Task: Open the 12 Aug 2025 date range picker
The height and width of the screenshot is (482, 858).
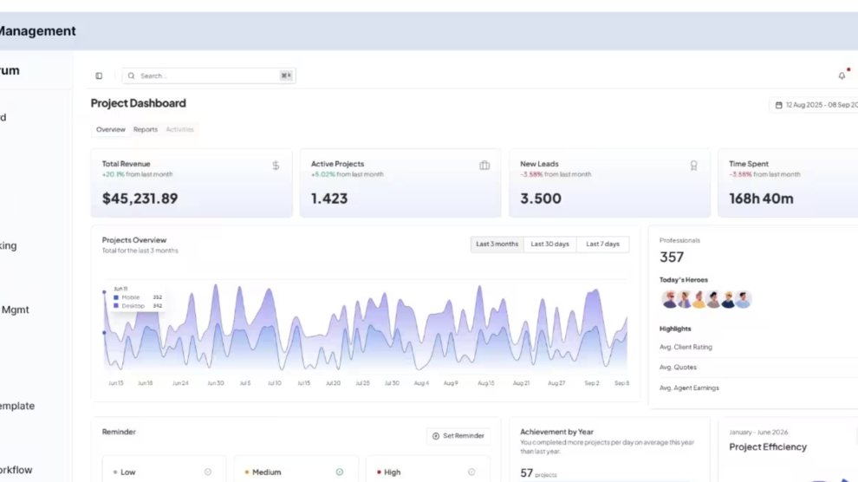Action: click(814, 105)
